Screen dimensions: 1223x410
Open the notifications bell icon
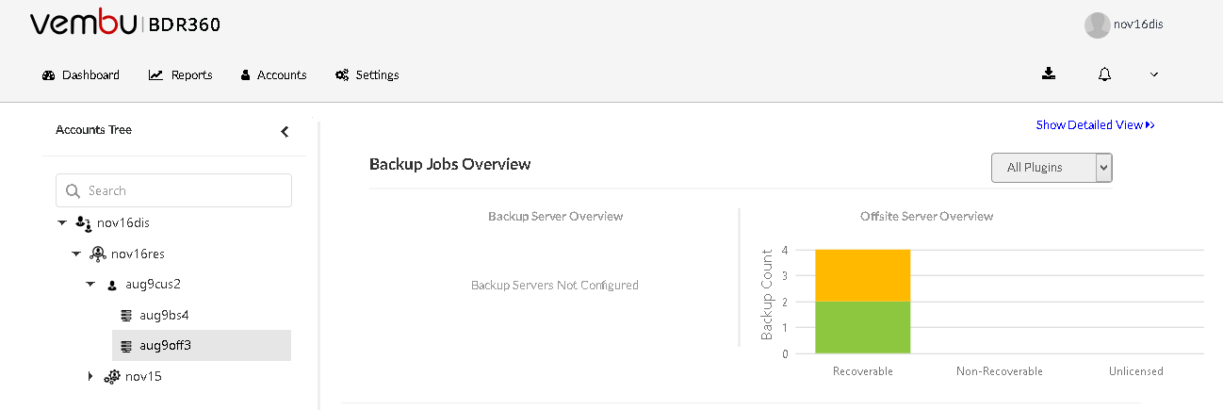click(x=1104, y=74)
